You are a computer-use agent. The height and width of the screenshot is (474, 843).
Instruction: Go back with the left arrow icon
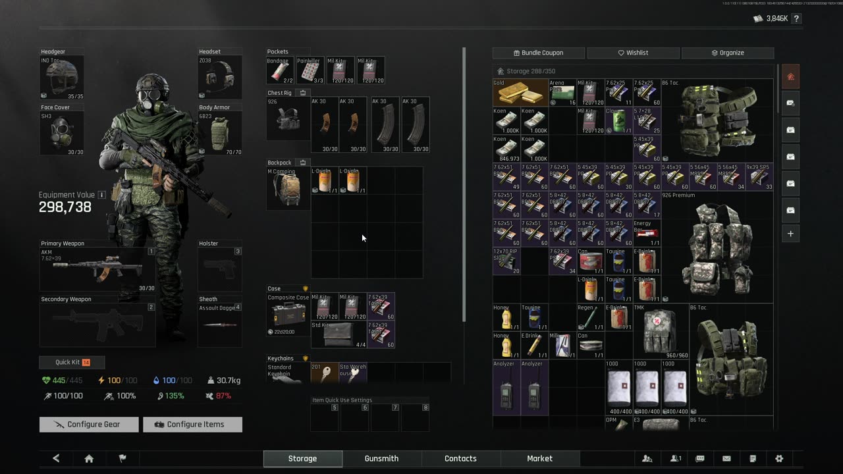click(56, 459)
